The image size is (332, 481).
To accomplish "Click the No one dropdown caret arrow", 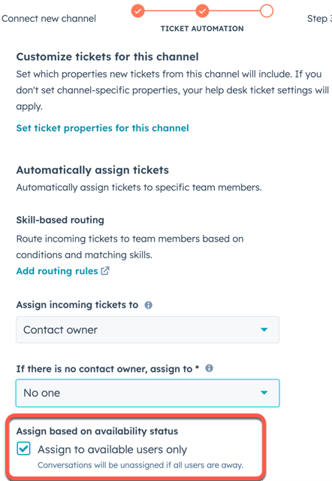I will [264, 393].
